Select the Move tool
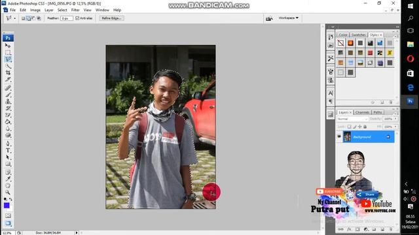The height and width of the screenshot is (235, 419). coord(8,46)
